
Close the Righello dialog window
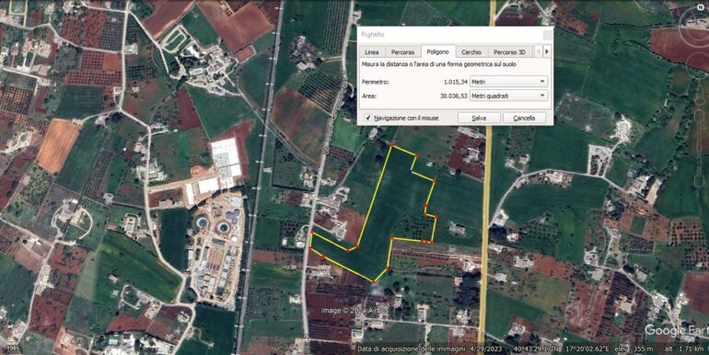pos(548,35)
